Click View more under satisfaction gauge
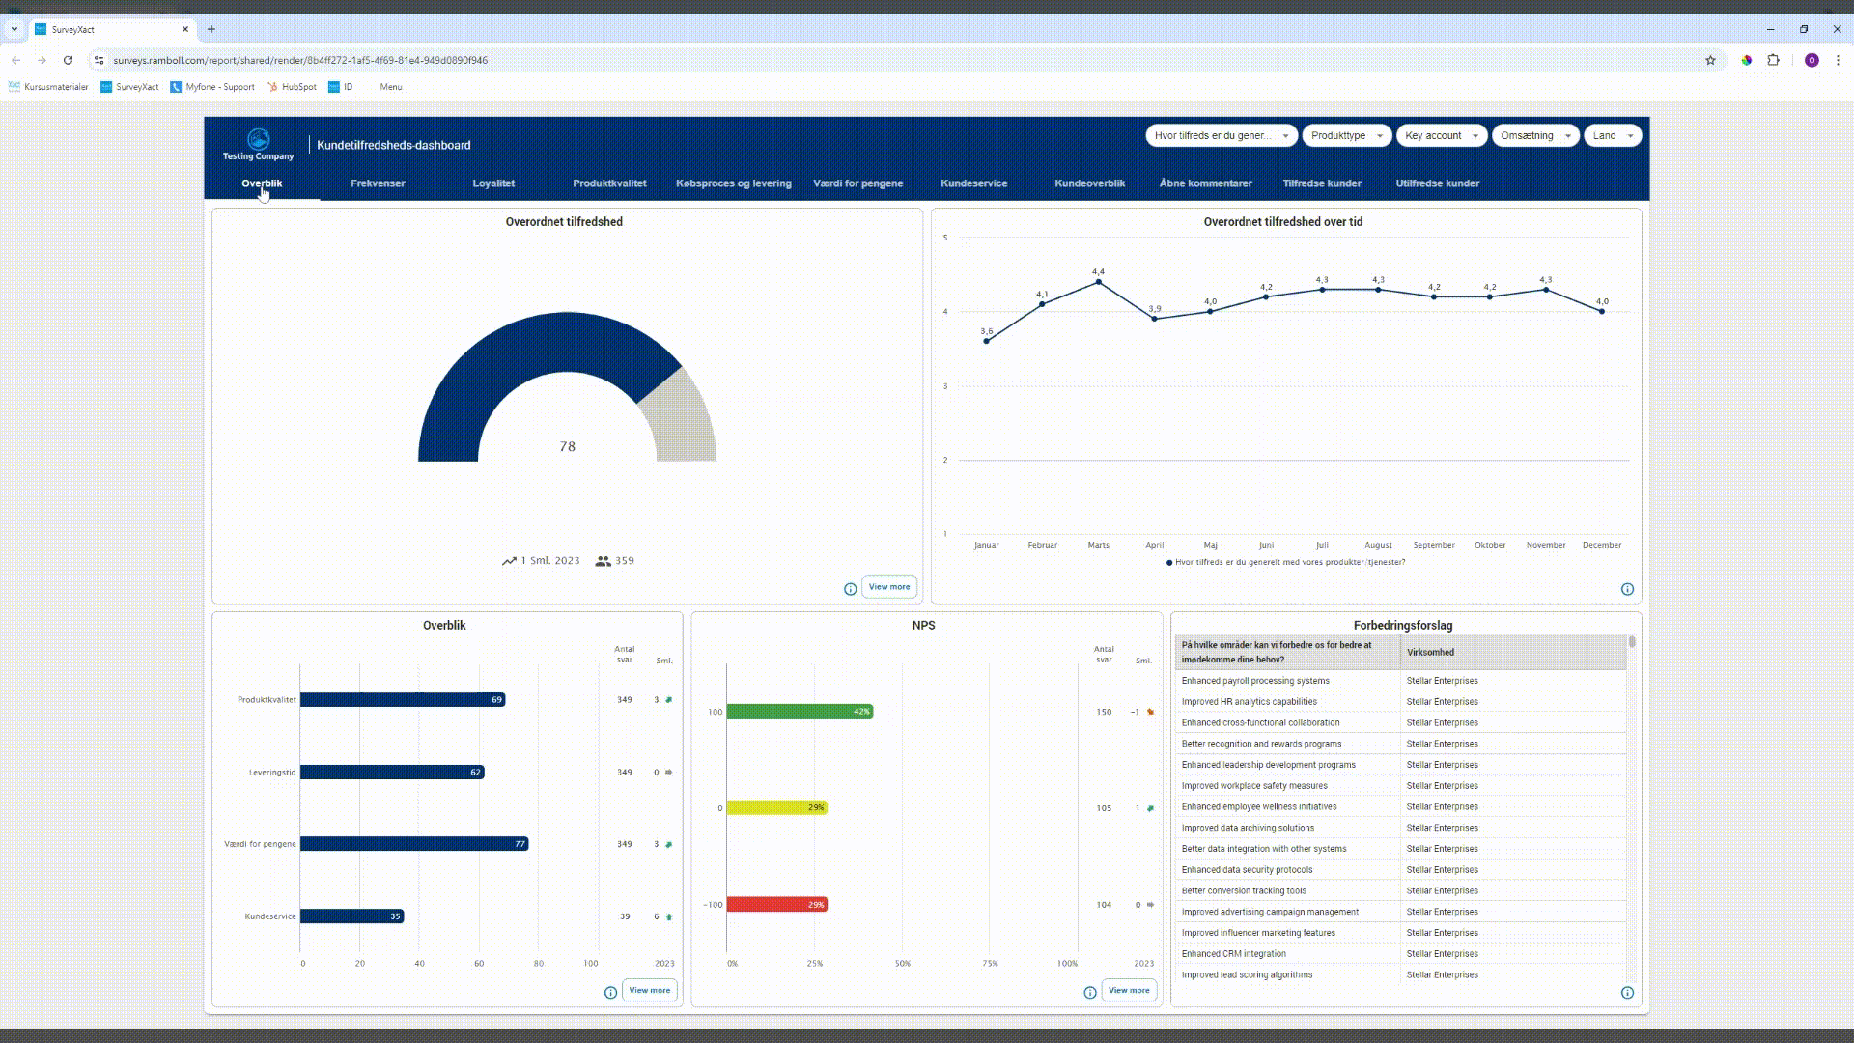This screenshot has width=1854, height=1043. [x=889, y=587]
